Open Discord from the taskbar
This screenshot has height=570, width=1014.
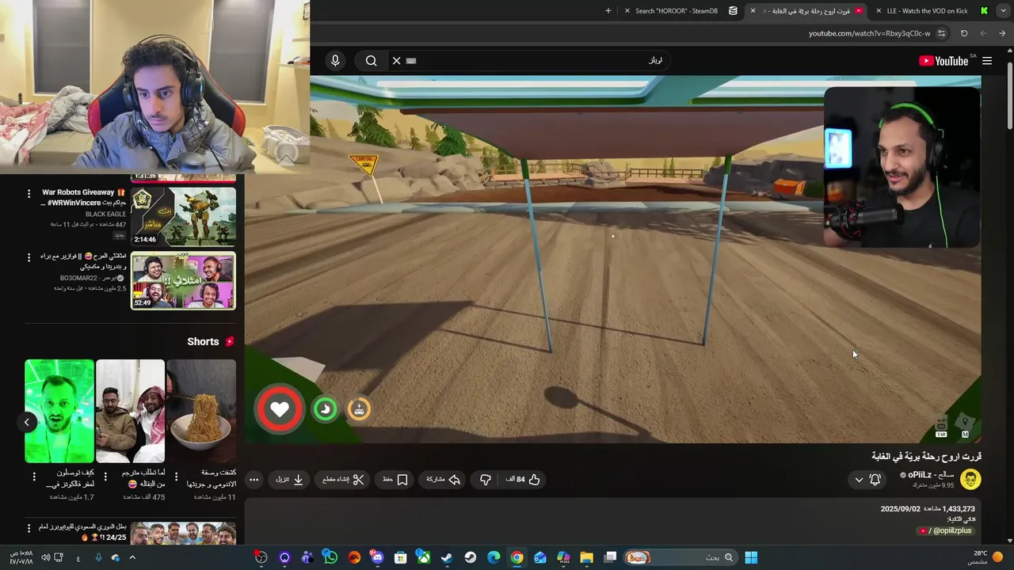coord(376,557)
